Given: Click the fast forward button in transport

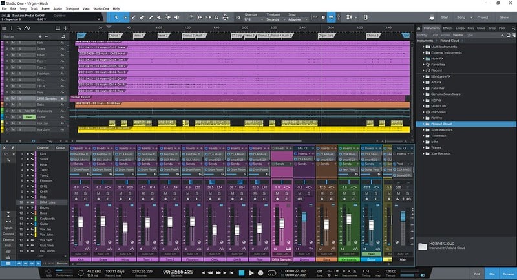Looking at the screenshot, I should click(x=218, y=273).
